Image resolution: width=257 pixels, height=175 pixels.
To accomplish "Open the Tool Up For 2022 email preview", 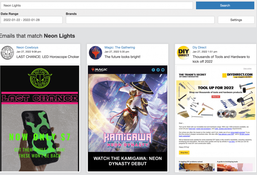I will pos(216,118).
